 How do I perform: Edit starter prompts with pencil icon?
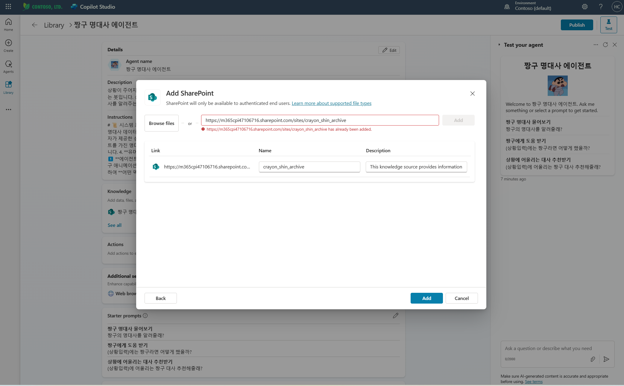(396, 316)
